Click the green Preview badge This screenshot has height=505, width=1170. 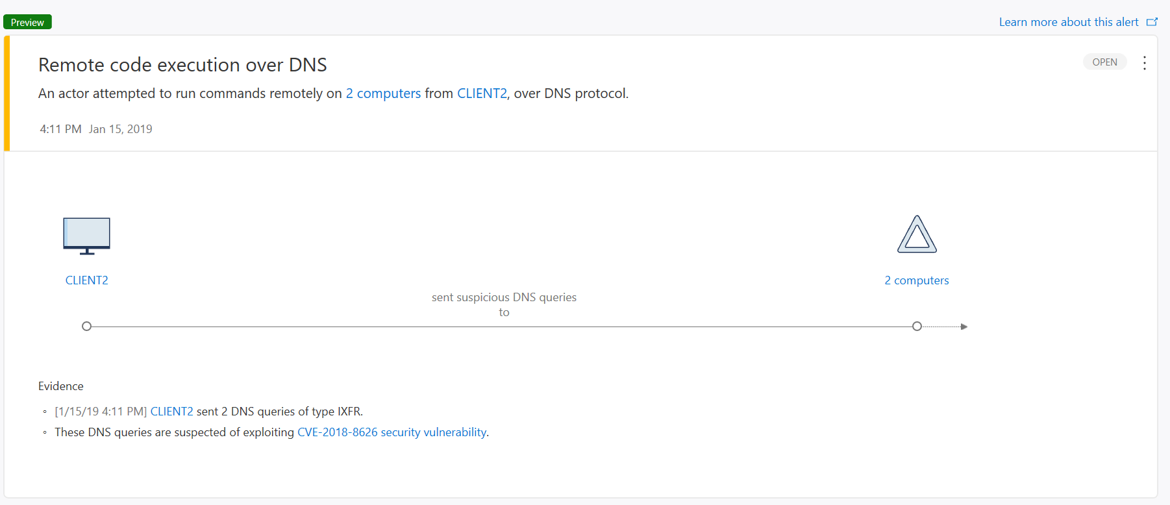(27, 21)
